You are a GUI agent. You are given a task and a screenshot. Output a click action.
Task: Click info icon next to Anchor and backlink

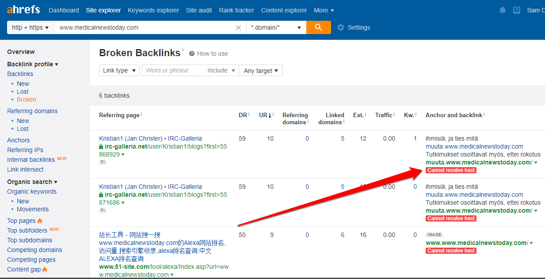click(484, 115)
